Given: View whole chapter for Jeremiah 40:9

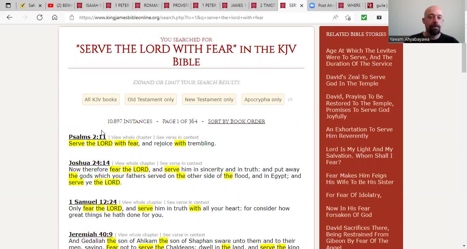Looking at the screenshot, I should click(138, 235).
